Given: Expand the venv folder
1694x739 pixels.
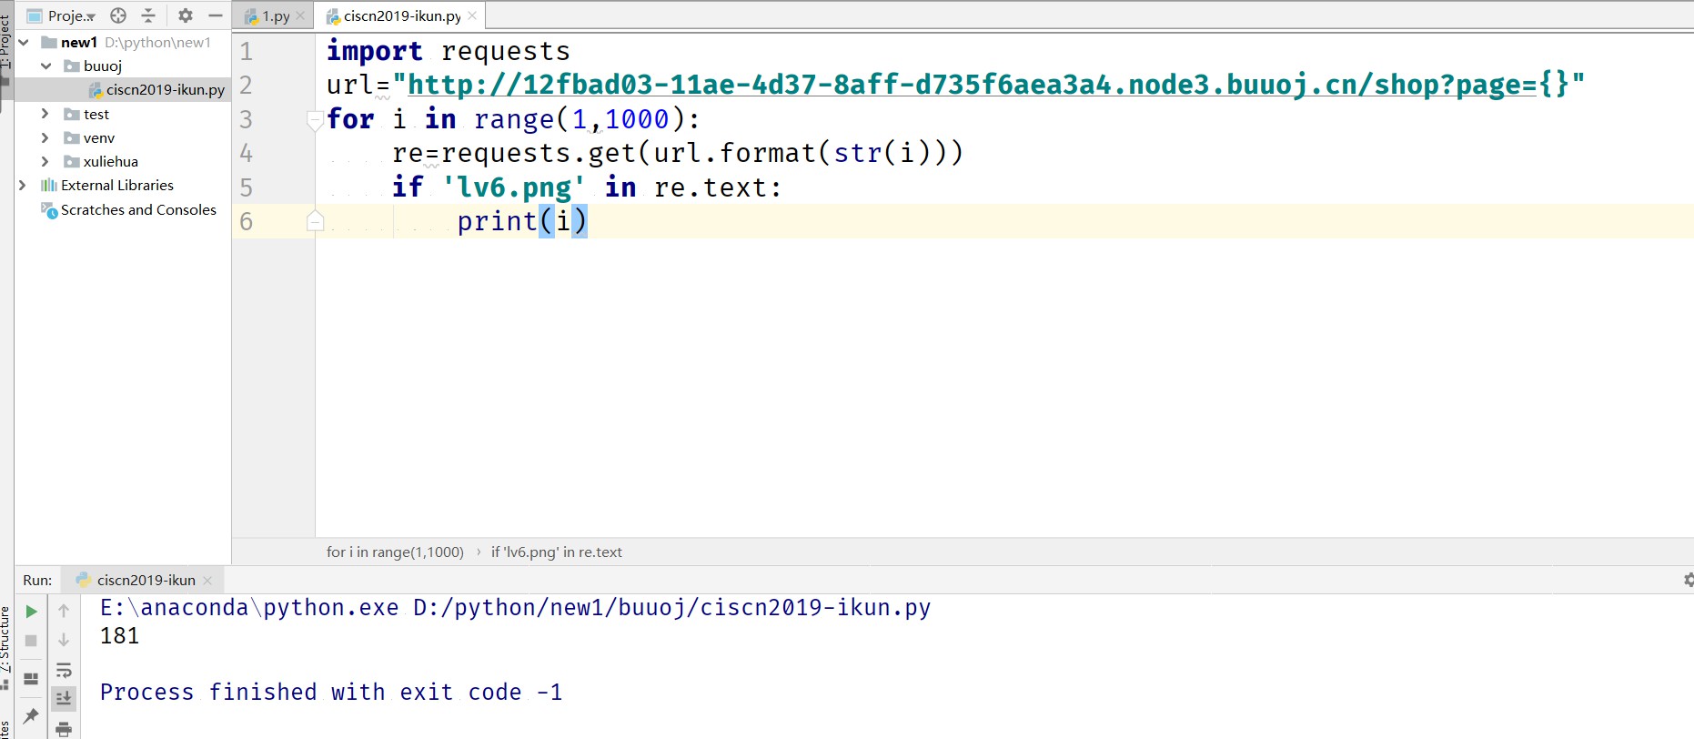Looking at the screenshot, I should 45,137.
